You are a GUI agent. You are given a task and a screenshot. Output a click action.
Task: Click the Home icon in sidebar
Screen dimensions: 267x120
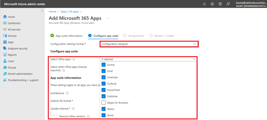point(5,17)
